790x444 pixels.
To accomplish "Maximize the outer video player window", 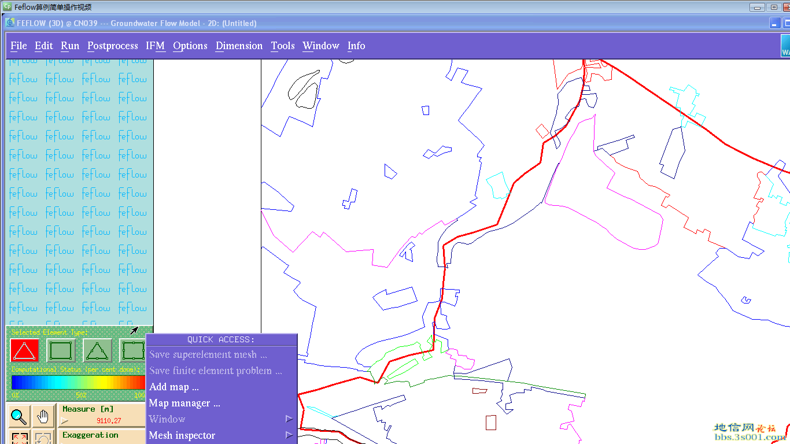I will point(774,7).
